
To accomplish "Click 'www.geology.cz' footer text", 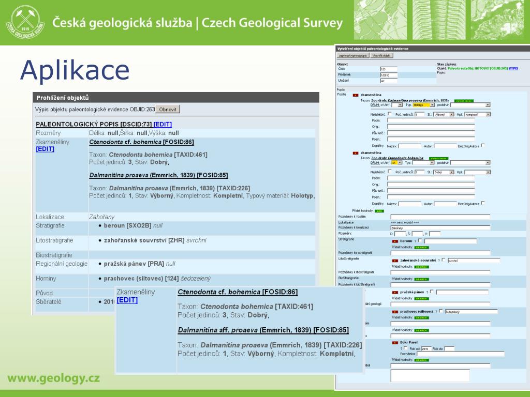I will point(53,378).
